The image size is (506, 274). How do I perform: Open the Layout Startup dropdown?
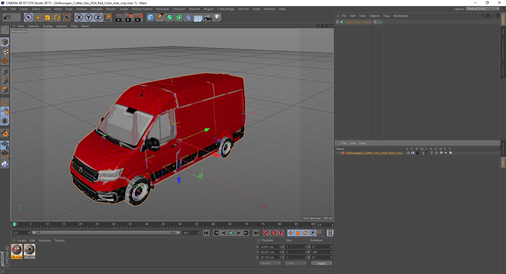[x=483, y=9]
